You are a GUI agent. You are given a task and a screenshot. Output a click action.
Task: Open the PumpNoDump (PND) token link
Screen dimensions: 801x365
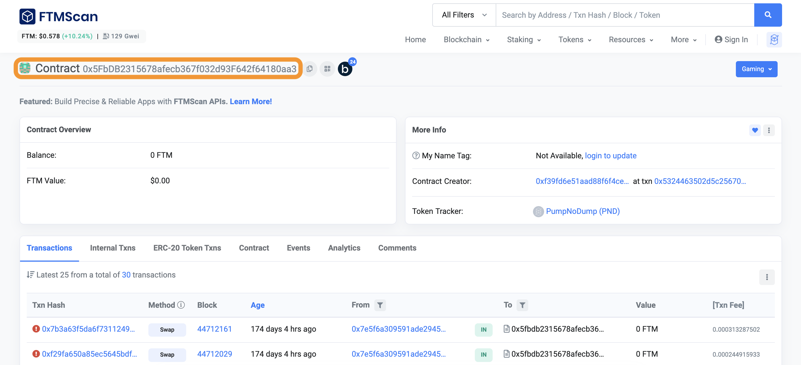(x=583, y=211)
